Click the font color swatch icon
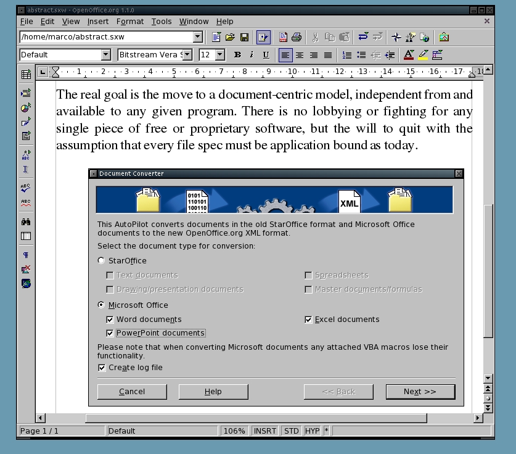 [x=408, y=55]
